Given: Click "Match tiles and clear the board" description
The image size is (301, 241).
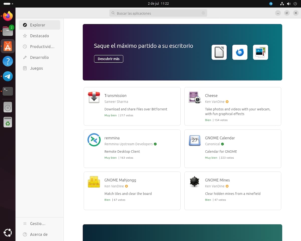Looking at the screenshot, I should pos(128,194).
